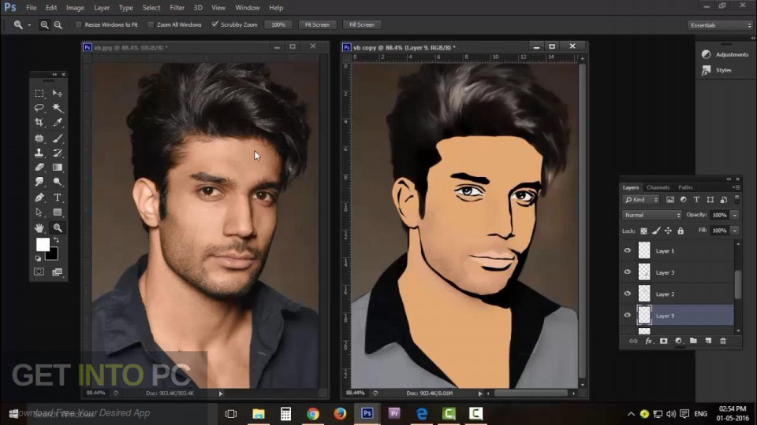The width and height of the screenshot is (757, 425).
Task: Click the white foreground color swatch
Action: click(x=43, y=245)
